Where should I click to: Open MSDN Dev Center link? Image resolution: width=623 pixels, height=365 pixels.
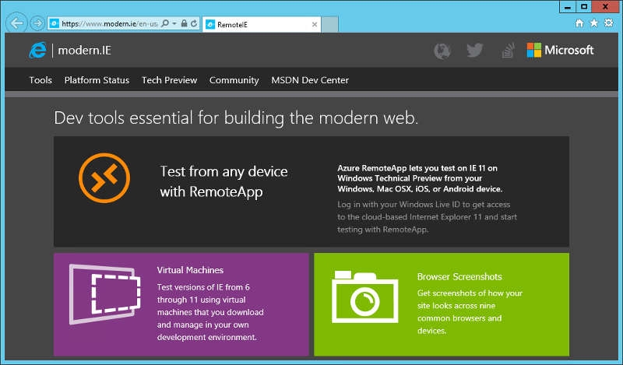pos(310,80)
